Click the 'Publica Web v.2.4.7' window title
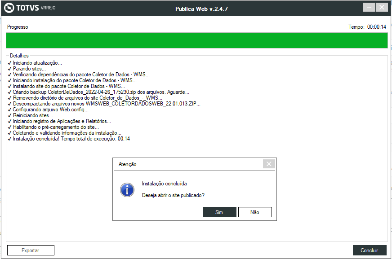 [201, 9]
